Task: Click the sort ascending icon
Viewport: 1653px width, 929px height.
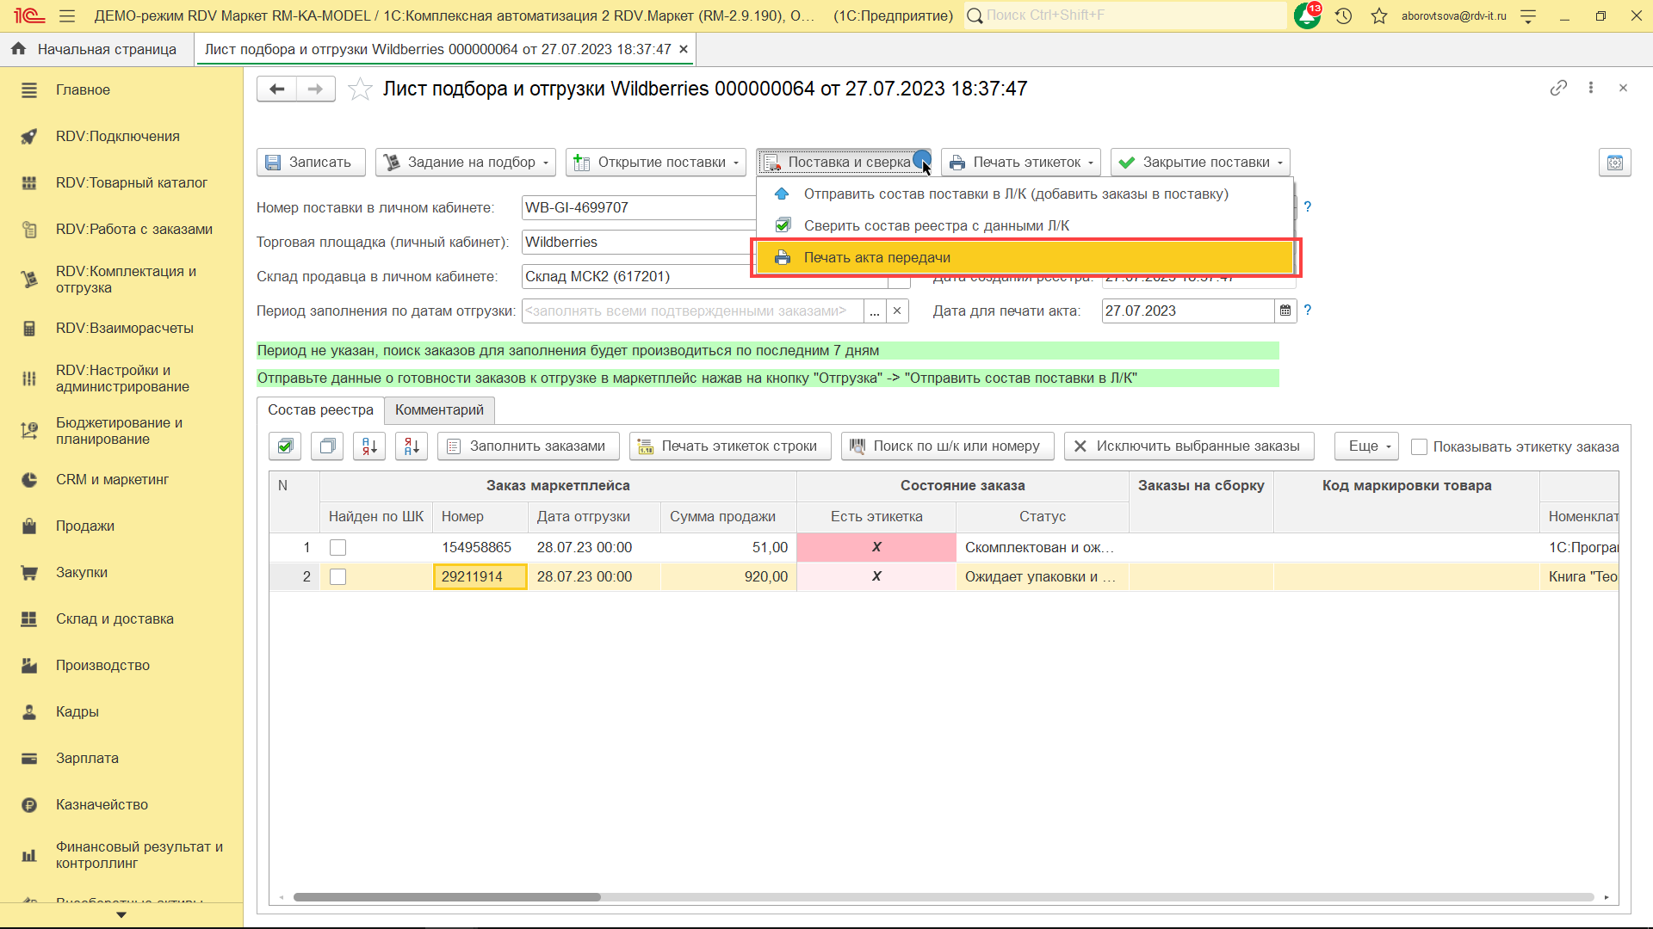Action: click(369, 446)
